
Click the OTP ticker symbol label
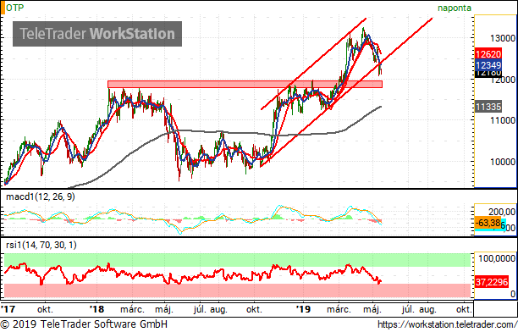[15, 8]
